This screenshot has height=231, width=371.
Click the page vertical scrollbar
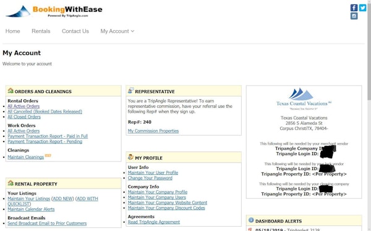369,116
